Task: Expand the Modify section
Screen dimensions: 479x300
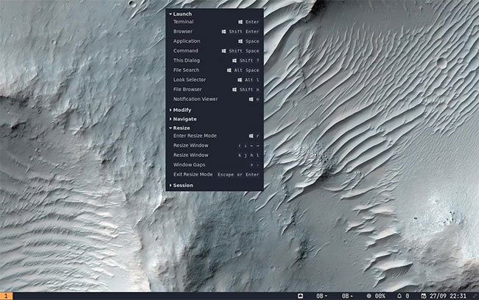Action: (x=181, y=110)
